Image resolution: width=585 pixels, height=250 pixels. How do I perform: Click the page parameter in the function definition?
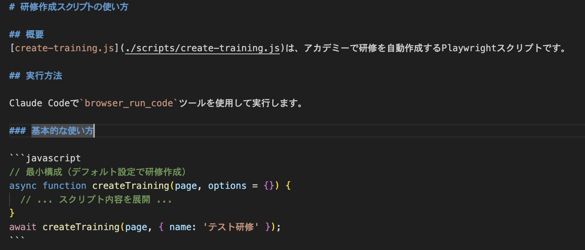(x=186, y=185)
